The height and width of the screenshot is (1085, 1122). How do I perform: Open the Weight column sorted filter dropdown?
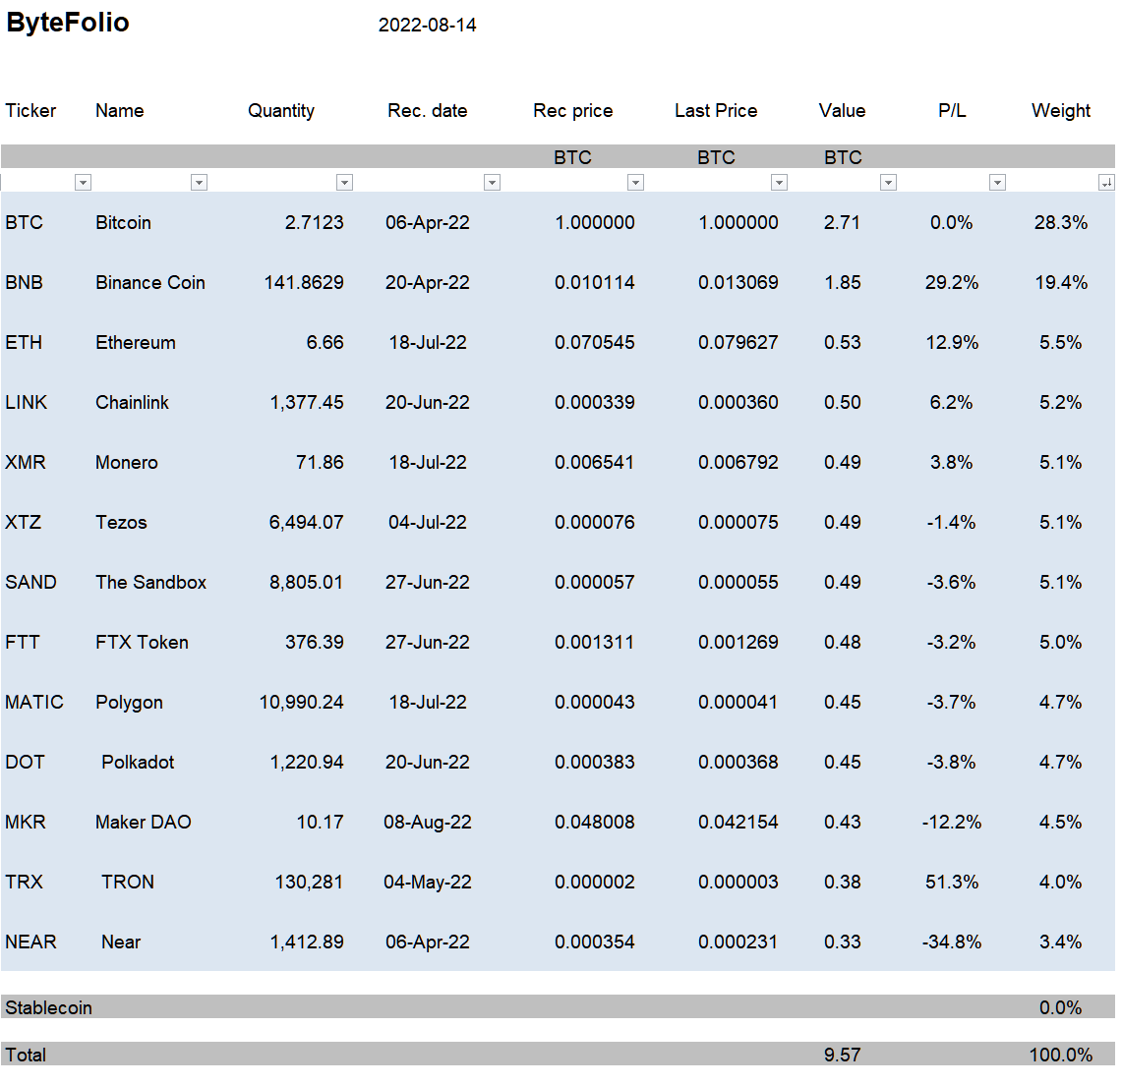[x=1106, y=183]
